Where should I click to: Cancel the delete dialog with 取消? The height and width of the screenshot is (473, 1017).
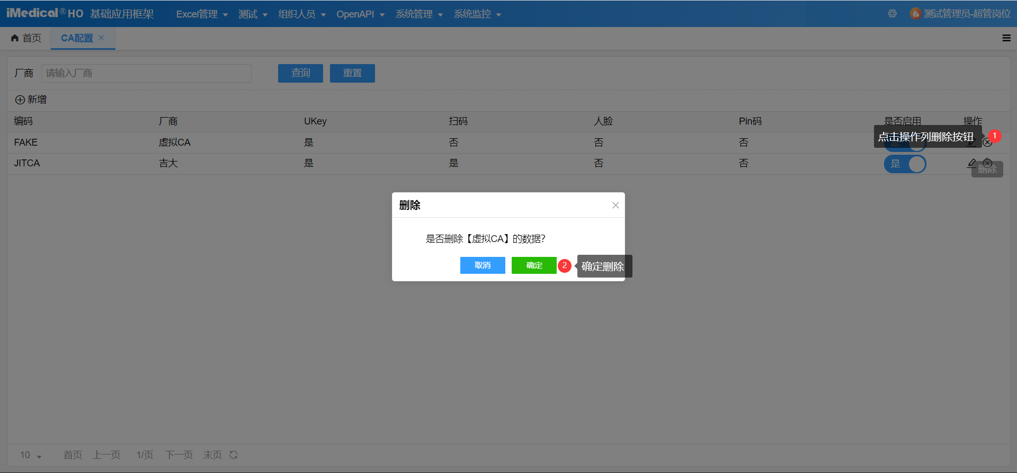(x=482, y=265)
